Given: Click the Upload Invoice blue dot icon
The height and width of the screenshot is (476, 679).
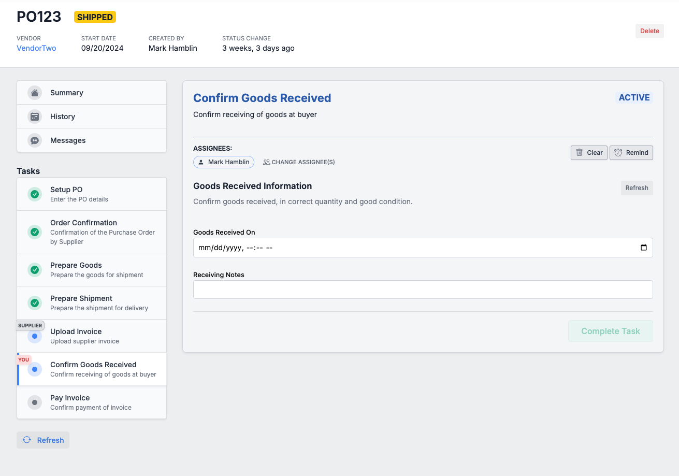Looking at the screenshot, I should pyautogui.click(x=35, y=336).
